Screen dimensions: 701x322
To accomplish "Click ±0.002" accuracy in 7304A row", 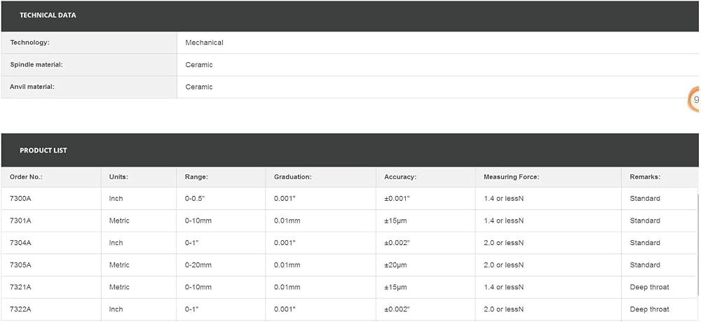I will 397,243.
